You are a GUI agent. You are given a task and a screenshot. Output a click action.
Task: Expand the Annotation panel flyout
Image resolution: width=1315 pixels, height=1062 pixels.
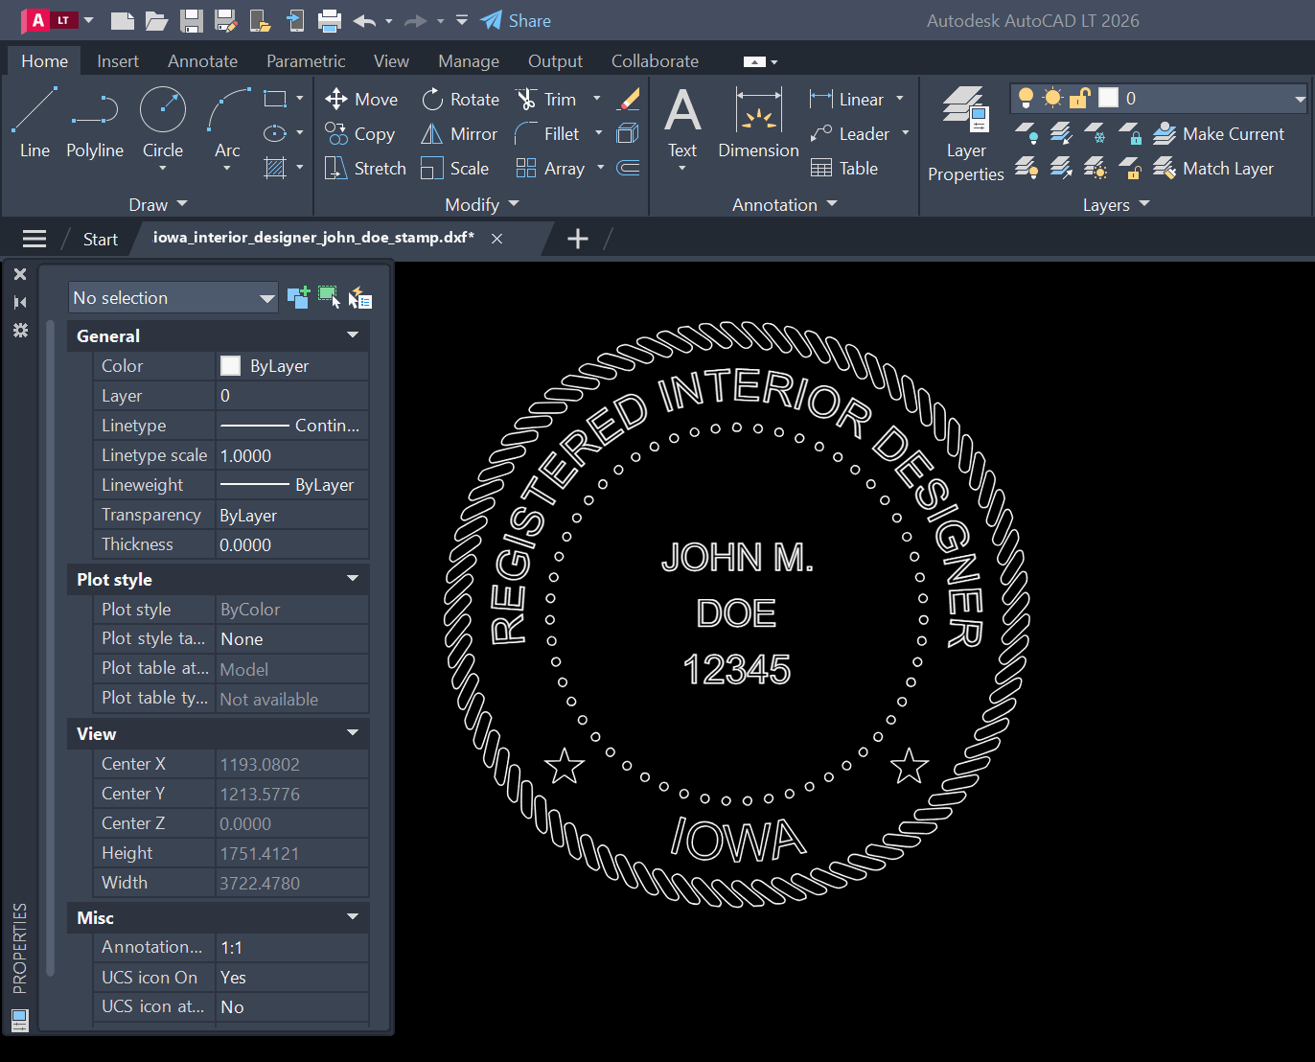click(785, 204)
